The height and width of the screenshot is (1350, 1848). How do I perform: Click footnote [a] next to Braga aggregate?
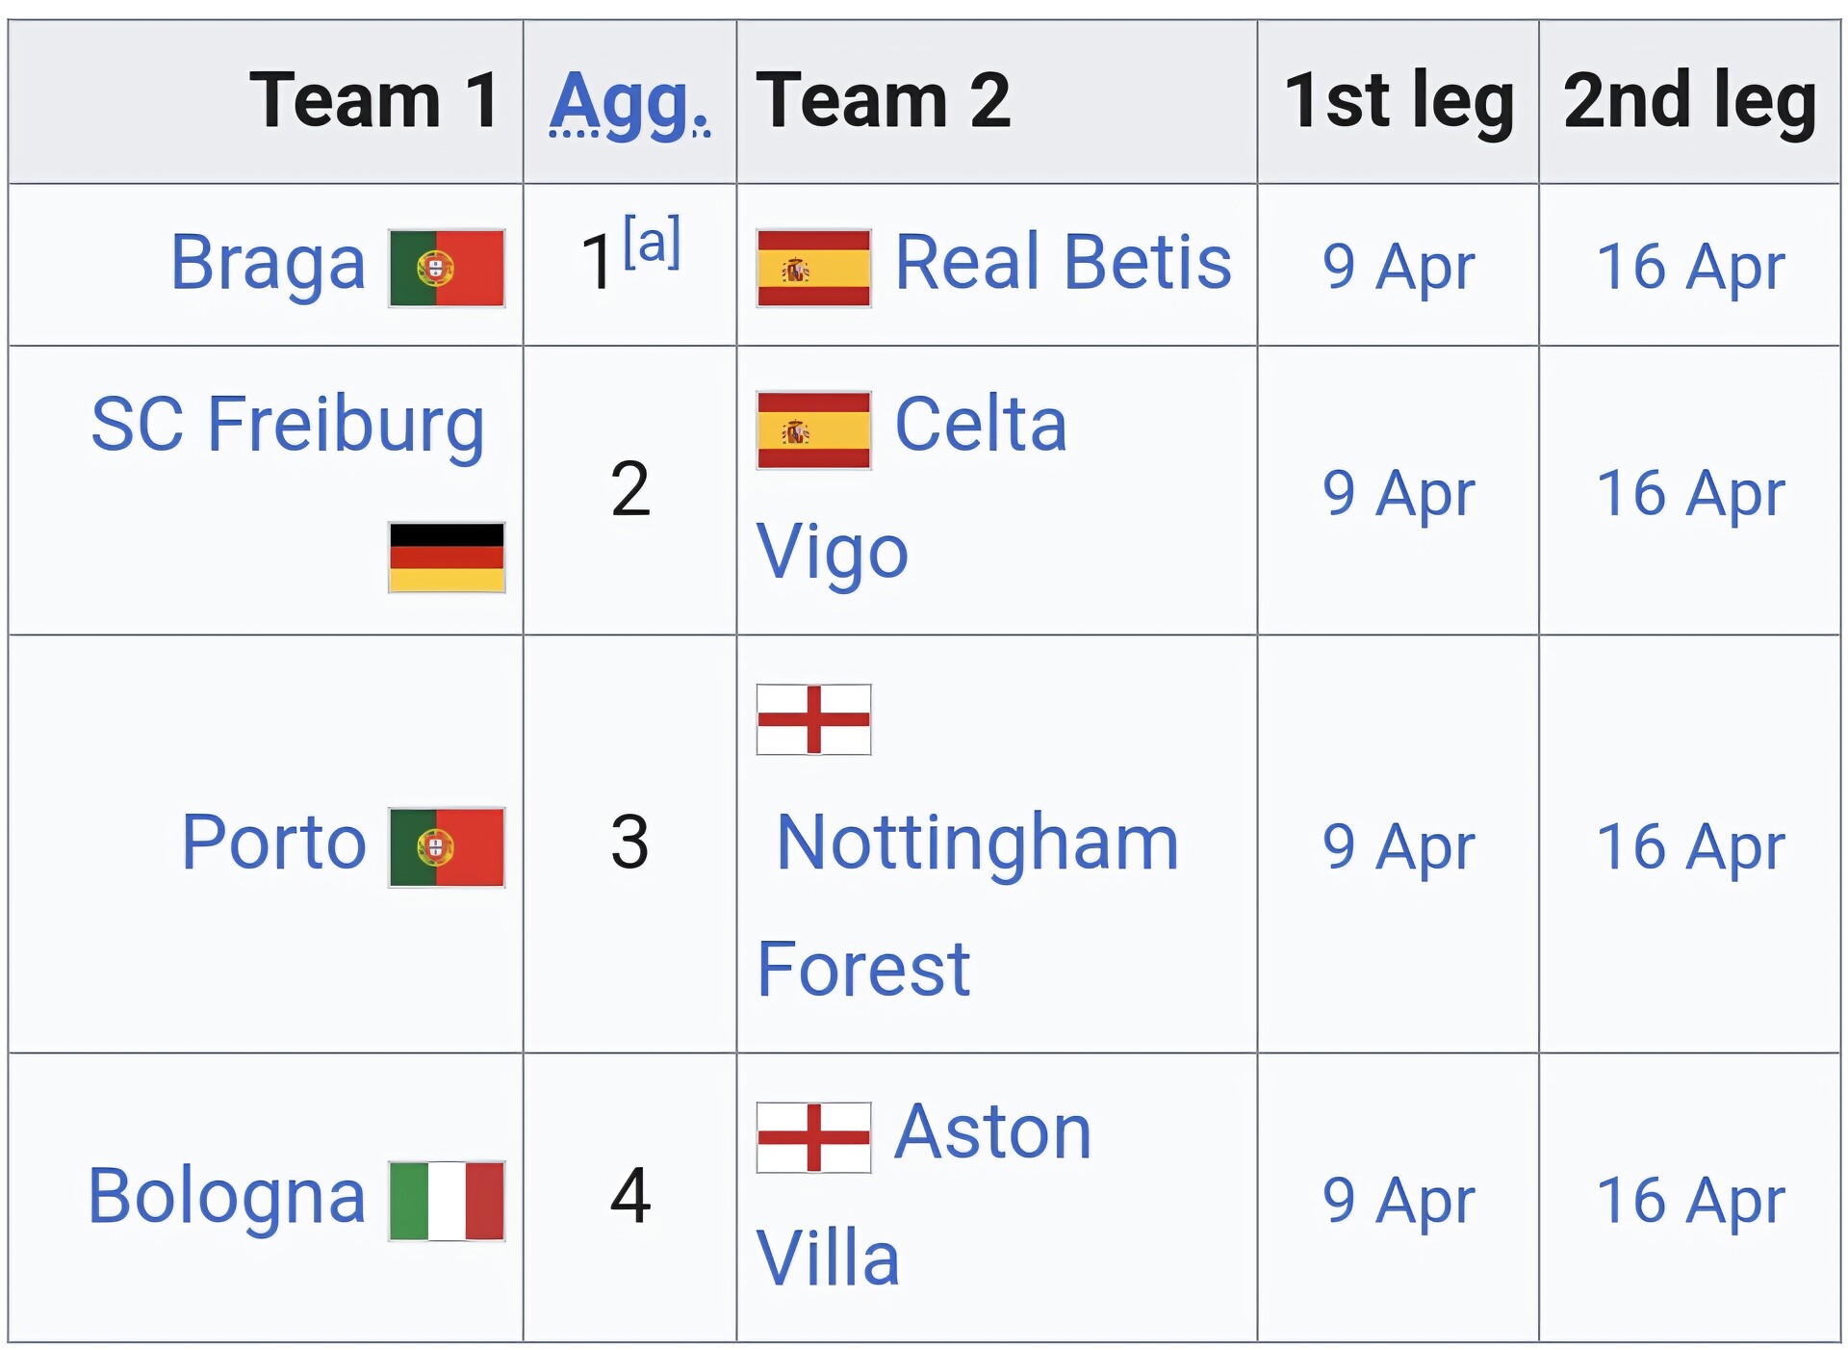click(652, 241)
